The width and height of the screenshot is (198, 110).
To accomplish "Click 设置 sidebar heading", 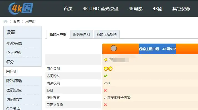I will (x=11, y=33).
